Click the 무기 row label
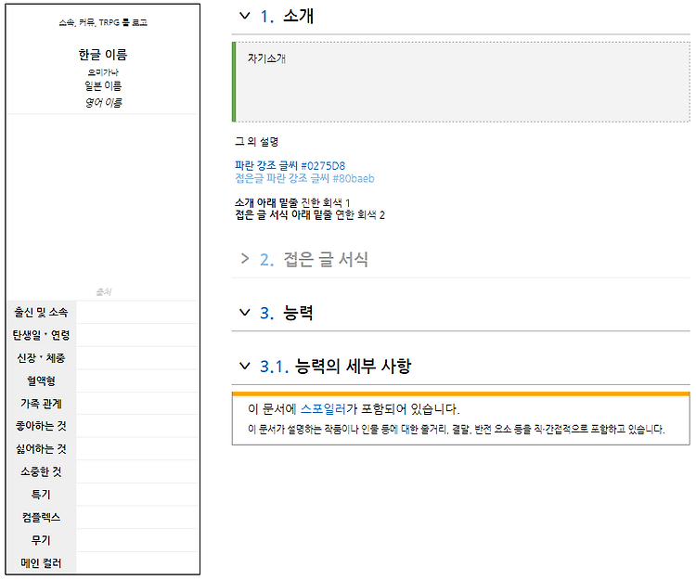Viewport: 696px width, 580px height. [x=41, y=540]
